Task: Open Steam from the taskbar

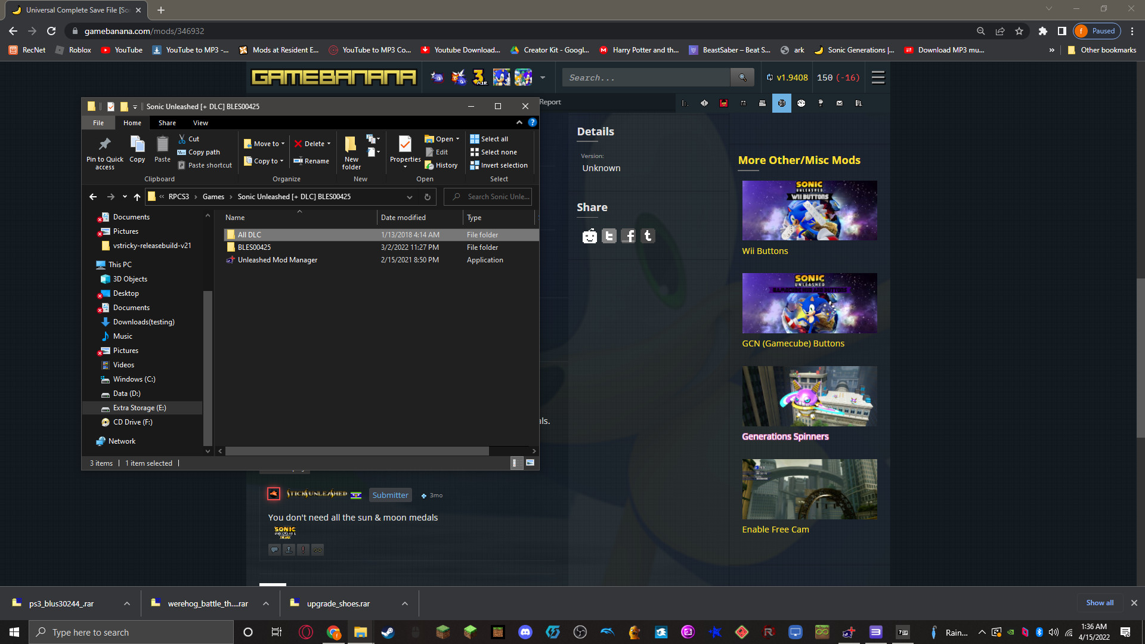Action: point(388,632)
